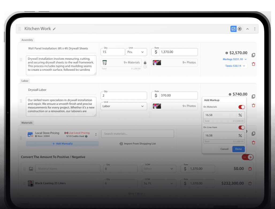Open the Labor unit dropdown
Screen dimensions: 275x209
[x=124, y=106]
